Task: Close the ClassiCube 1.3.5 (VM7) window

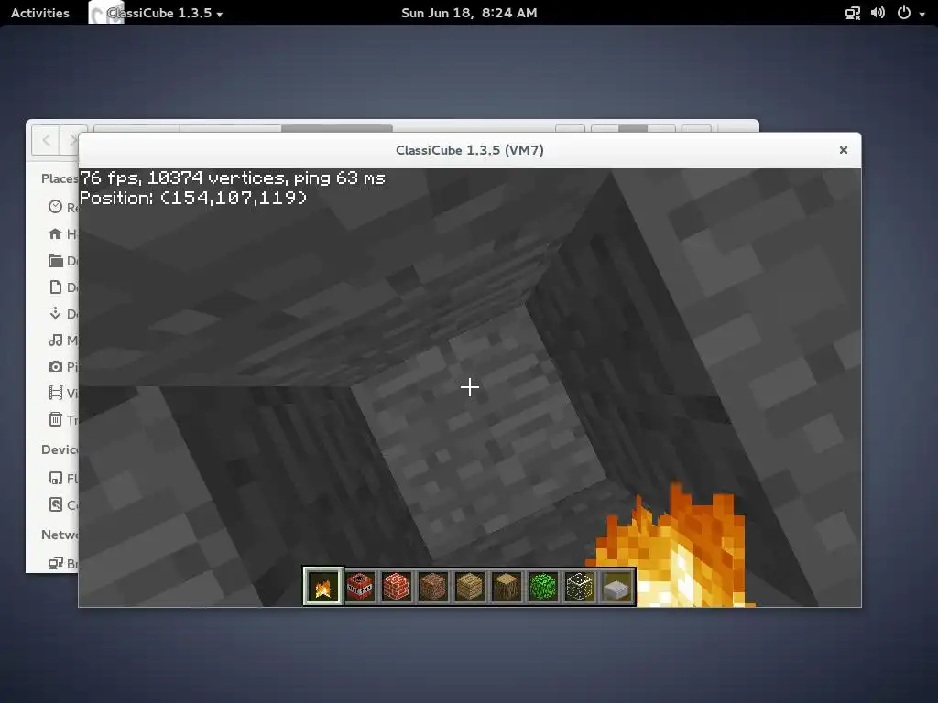Action: pyautogui.click(x=844, y=150)
